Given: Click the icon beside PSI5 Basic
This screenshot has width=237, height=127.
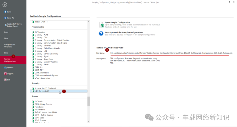Looking at the screenshot, I should tap(33, 107).
